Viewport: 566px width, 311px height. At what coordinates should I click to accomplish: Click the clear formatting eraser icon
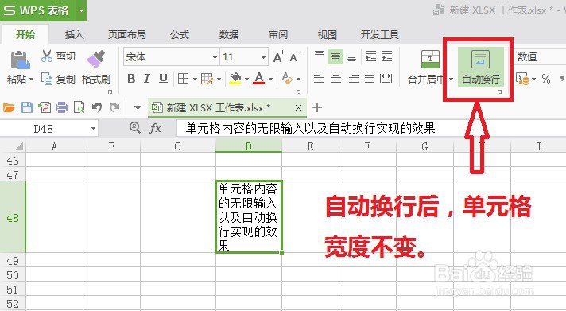point(287,79)
